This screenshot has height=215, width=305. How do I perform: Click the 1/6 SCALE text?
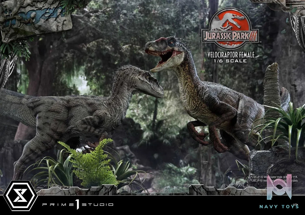pyautogui.click(x=231, y=61)
